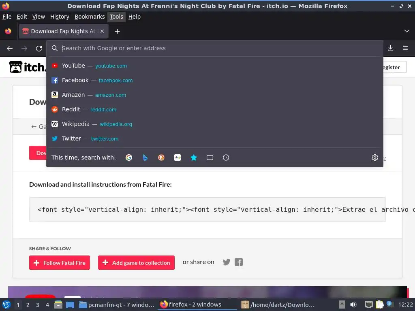Share on Twitter icon
The width and height of the screenshot is (415, 311).
click(226, 262)
